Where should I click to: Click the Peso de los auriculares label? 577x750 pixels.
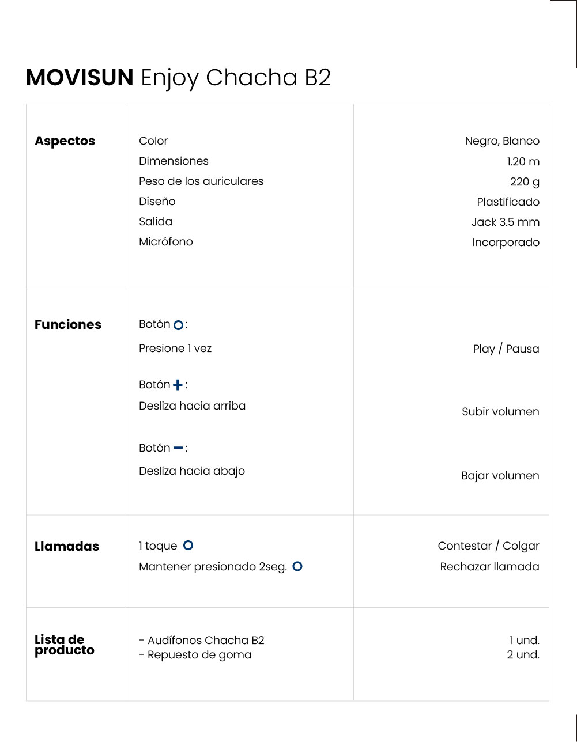(201, 181)
